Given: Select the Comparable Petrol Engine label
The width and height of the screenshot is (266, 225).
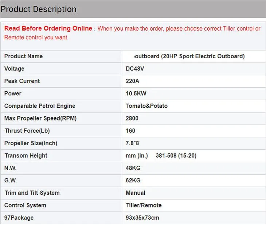Looking at the screenshot, I should pos(40,106).
